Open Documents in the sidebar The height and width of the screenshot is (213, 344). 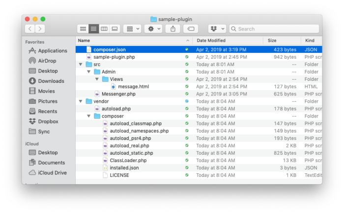coord(47,163)
